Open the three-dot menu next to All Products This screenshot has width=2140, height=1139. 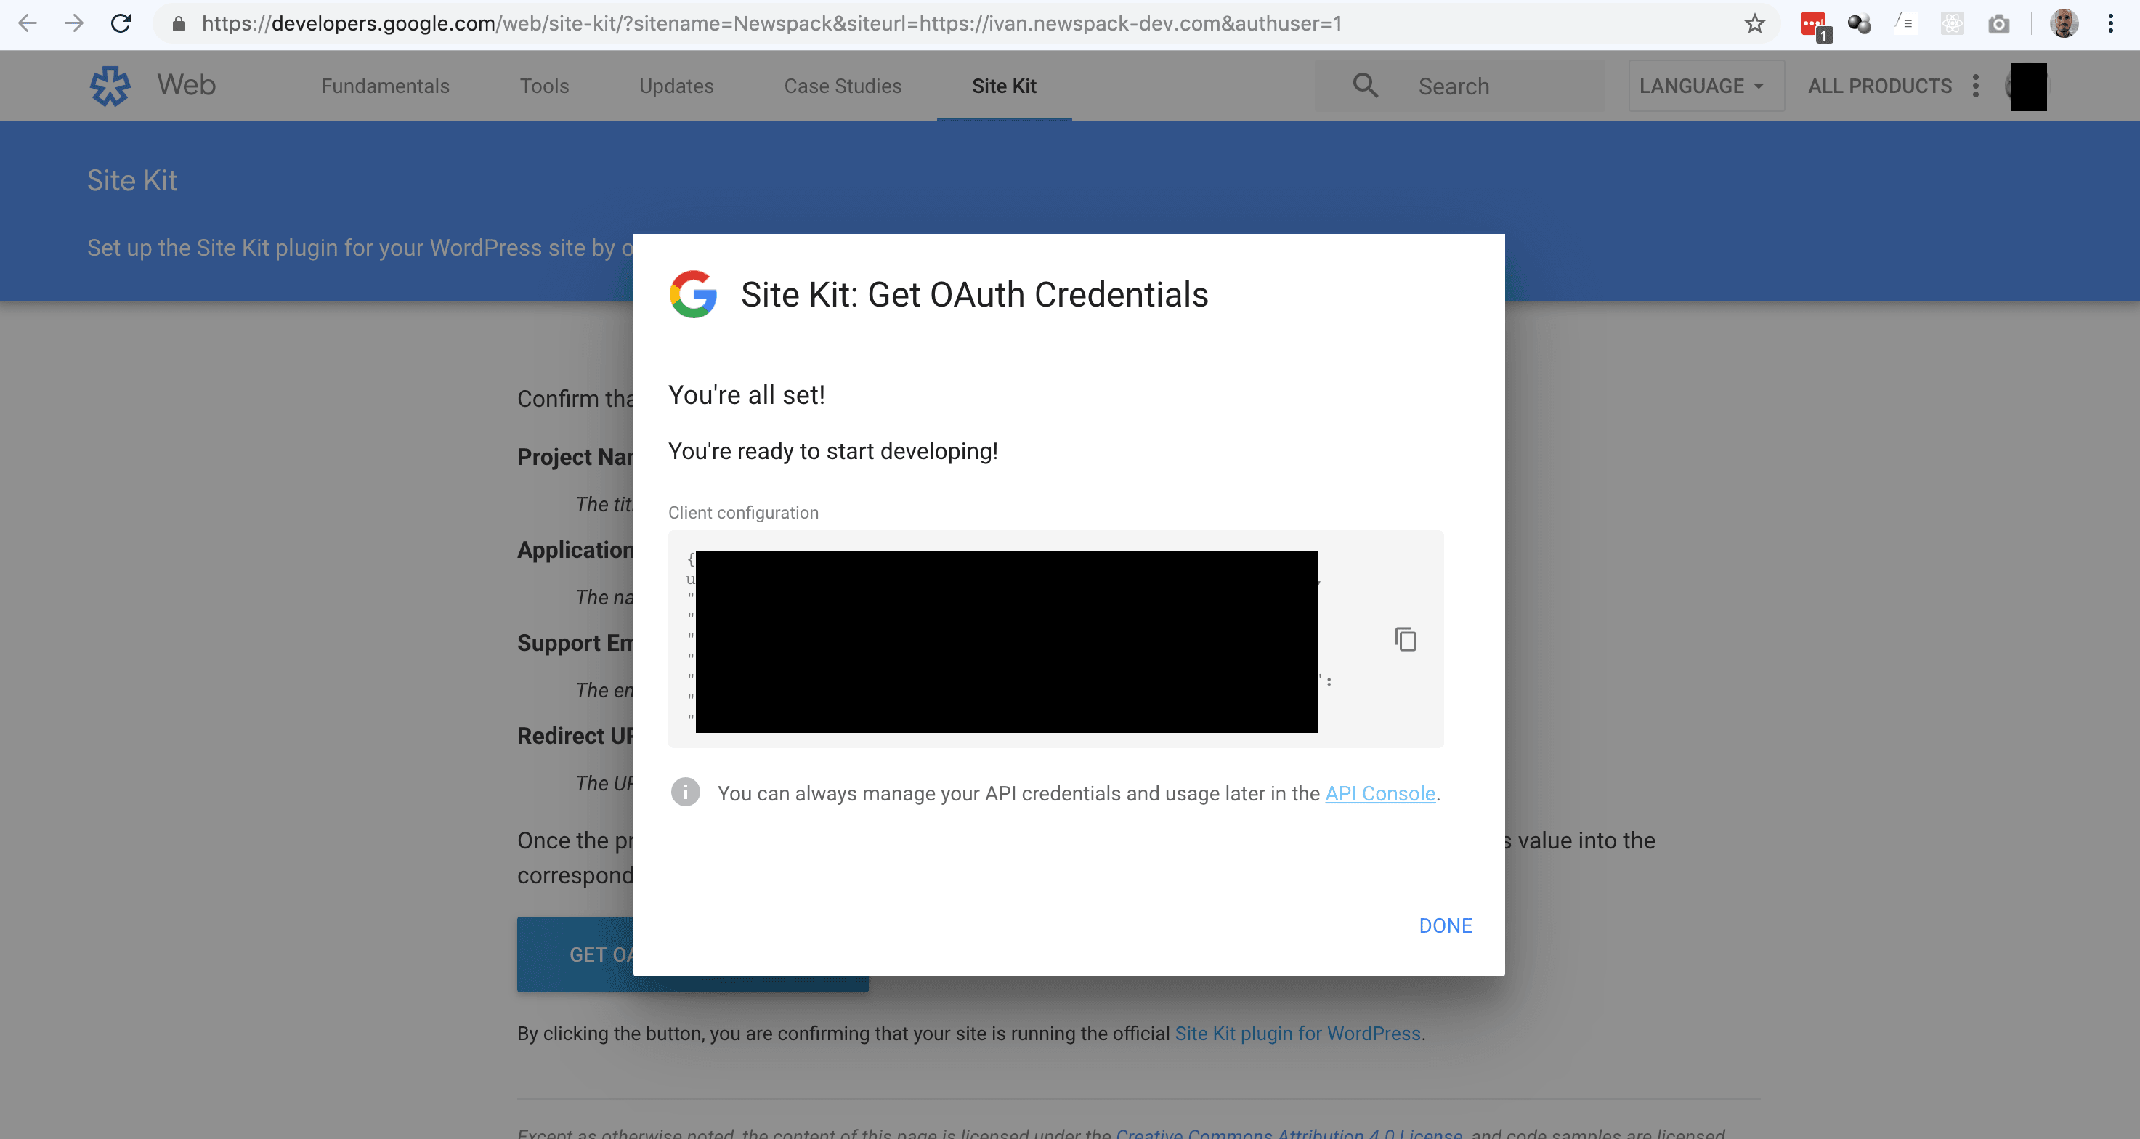tap(1976, 86)
